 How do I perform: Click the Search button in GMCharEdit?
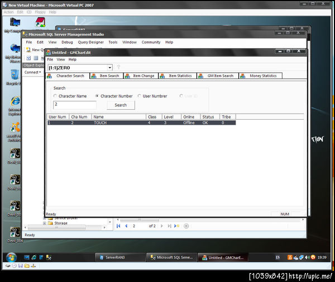pos(121,105)
